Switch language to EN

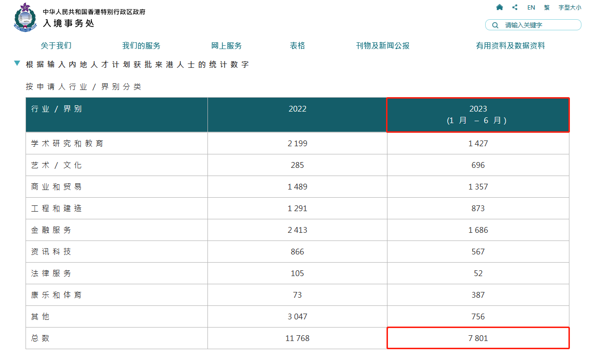click(x=531, y=8)
